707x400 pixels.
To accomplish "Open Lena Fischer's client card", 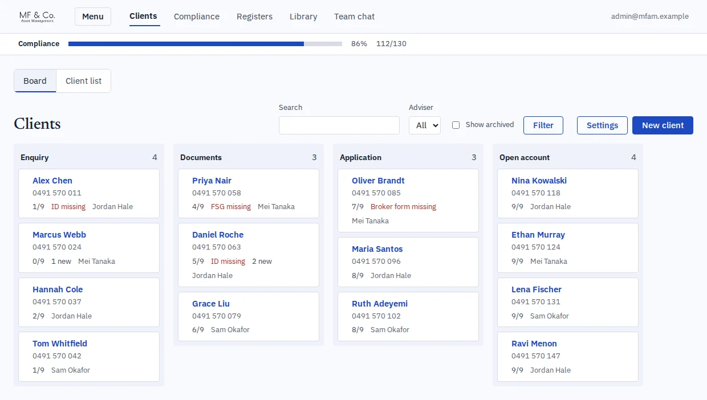I will (568, 302).
